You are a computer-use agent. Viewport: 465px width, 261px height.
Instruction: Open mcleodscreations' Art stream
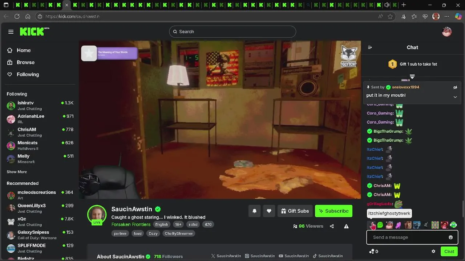pyautogui.click(x=40, y=195)
